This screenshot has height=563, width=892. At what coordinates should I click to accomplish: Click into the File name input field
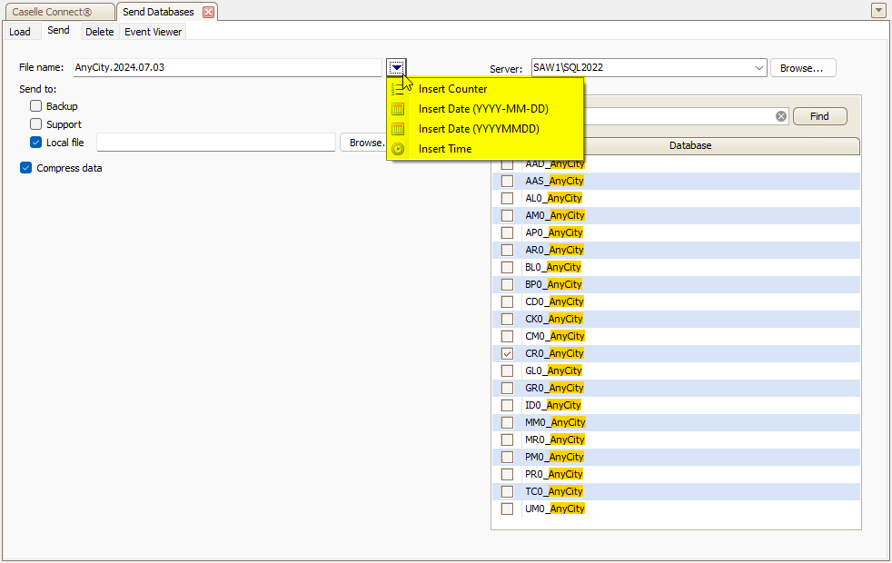pyautogui.click(x=228, y=68)
